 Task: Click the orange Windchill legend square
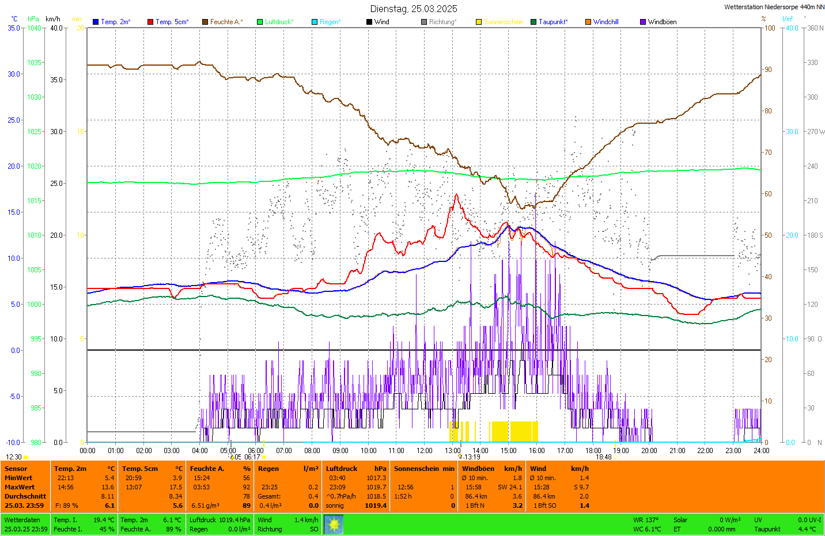(588, 22)
